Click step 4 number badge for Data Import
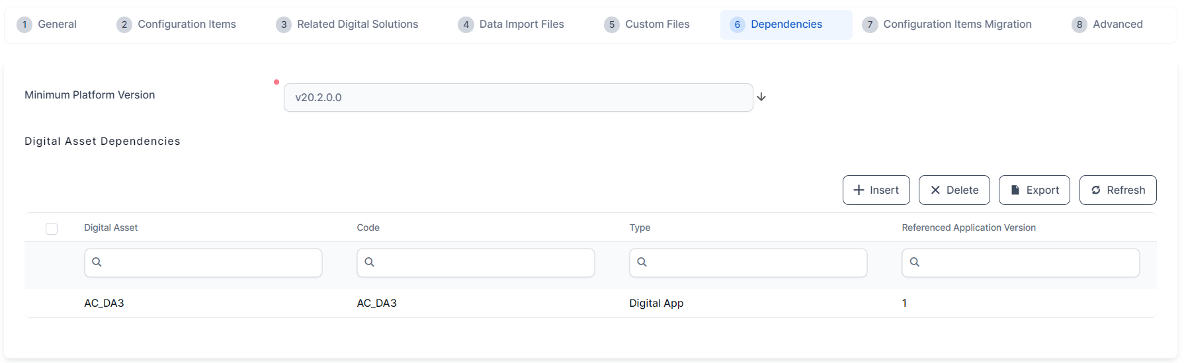1184x363 pixels. pos(466,24)
